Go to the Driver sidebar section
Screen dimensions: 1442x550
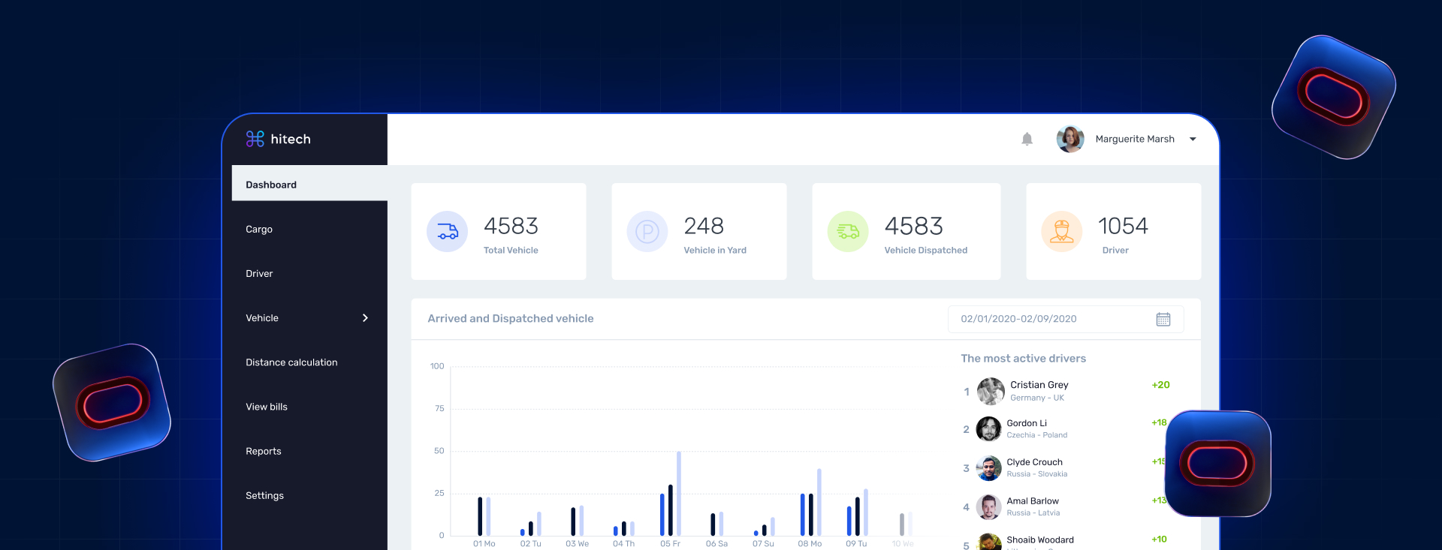click(x=259, y=274)
